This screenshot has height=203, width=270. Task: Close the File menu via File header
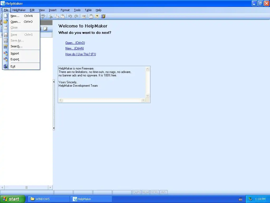[x=6, y=10]
